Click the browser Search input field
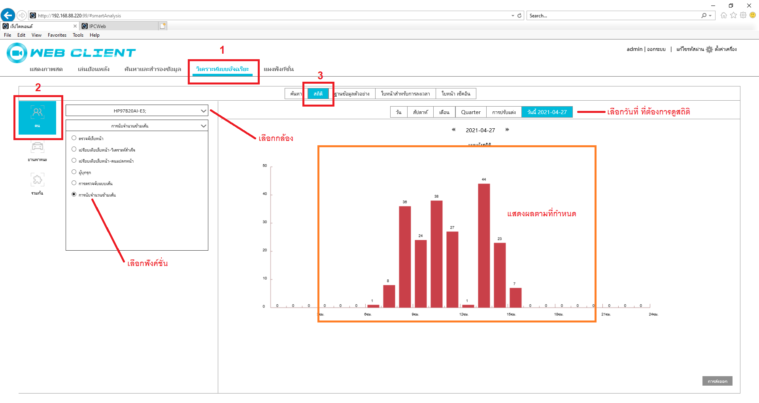The image size is (759, 403). coord(613,16)
